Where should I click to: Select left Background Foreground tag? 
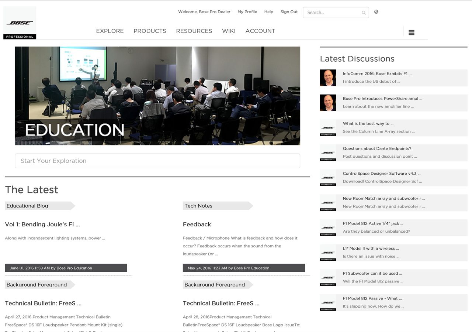[x=40, y=285]
